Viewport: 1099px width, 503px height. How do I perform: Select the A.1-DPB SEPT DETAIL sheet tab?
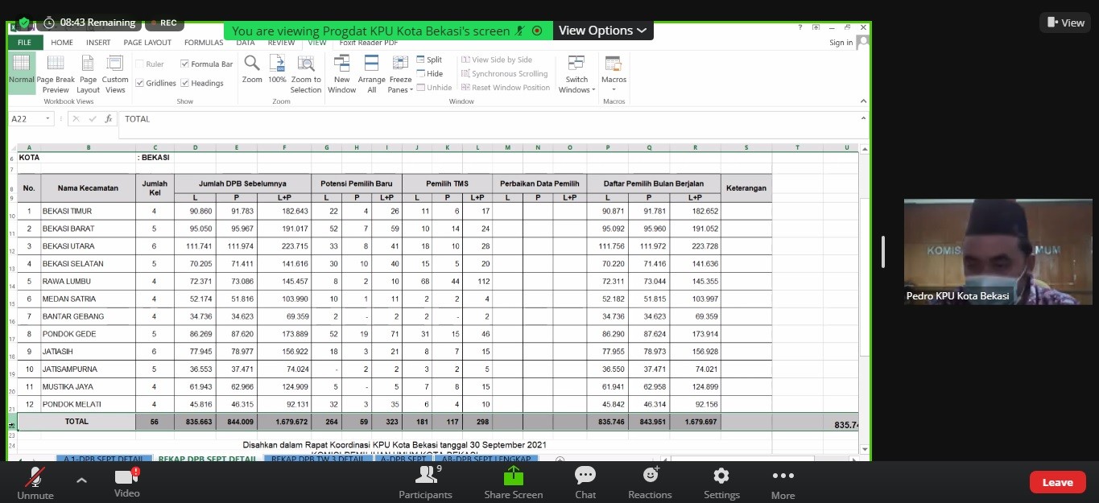pyautogui.click(x=102, y=460)
